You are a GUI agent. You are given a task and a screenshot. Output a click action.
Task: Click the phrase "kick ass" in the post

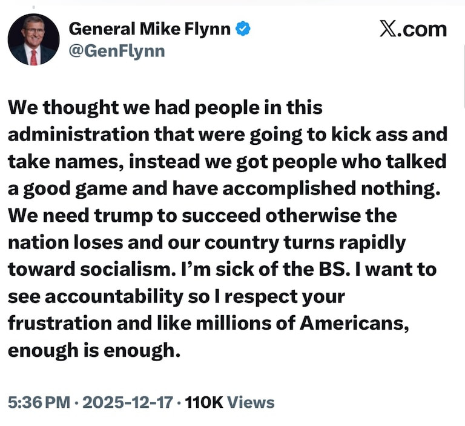click(376, 135)
